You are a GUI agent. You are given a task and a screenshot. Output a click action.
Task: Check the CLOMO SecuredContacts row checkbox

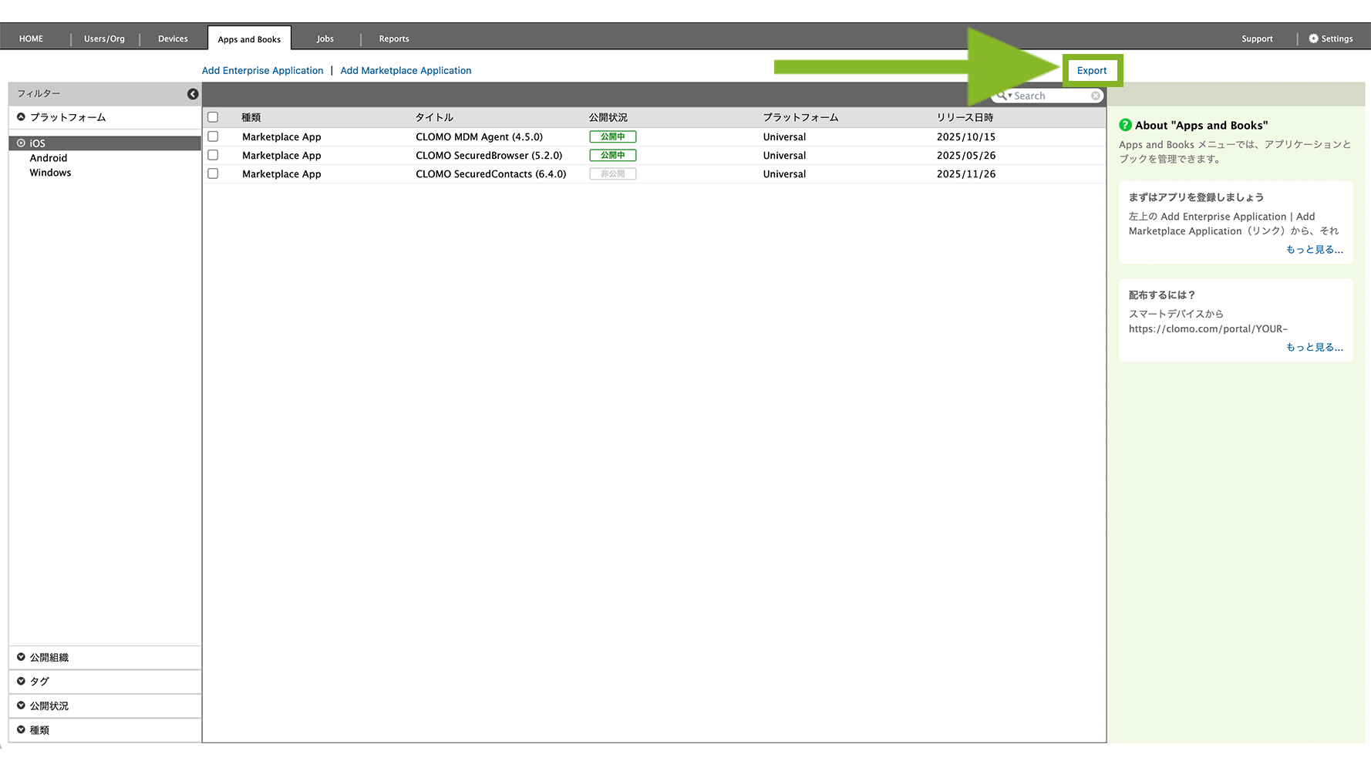[213, 174]
